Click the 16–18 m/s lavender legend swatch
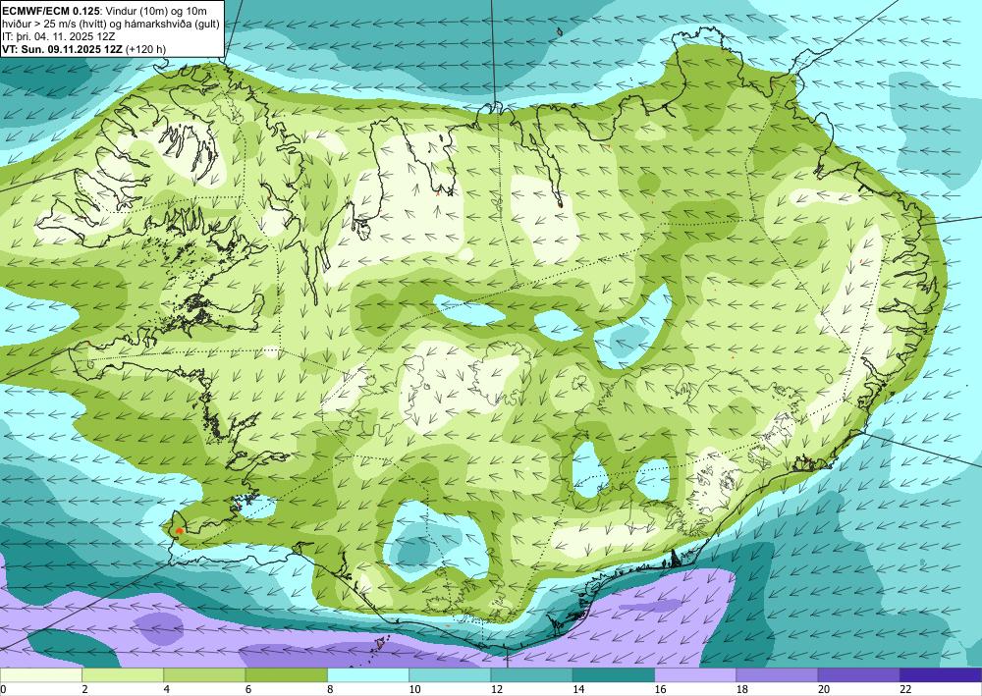Image resolution: width=982 pixels, height=696 pixels. (695, 675)
